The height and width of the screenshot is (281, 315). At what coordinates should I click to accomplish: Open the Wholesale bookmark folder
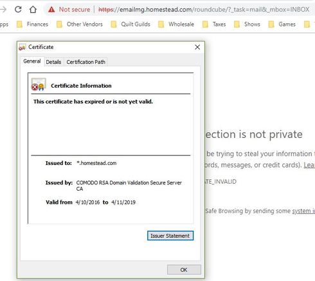coord(176,24)
